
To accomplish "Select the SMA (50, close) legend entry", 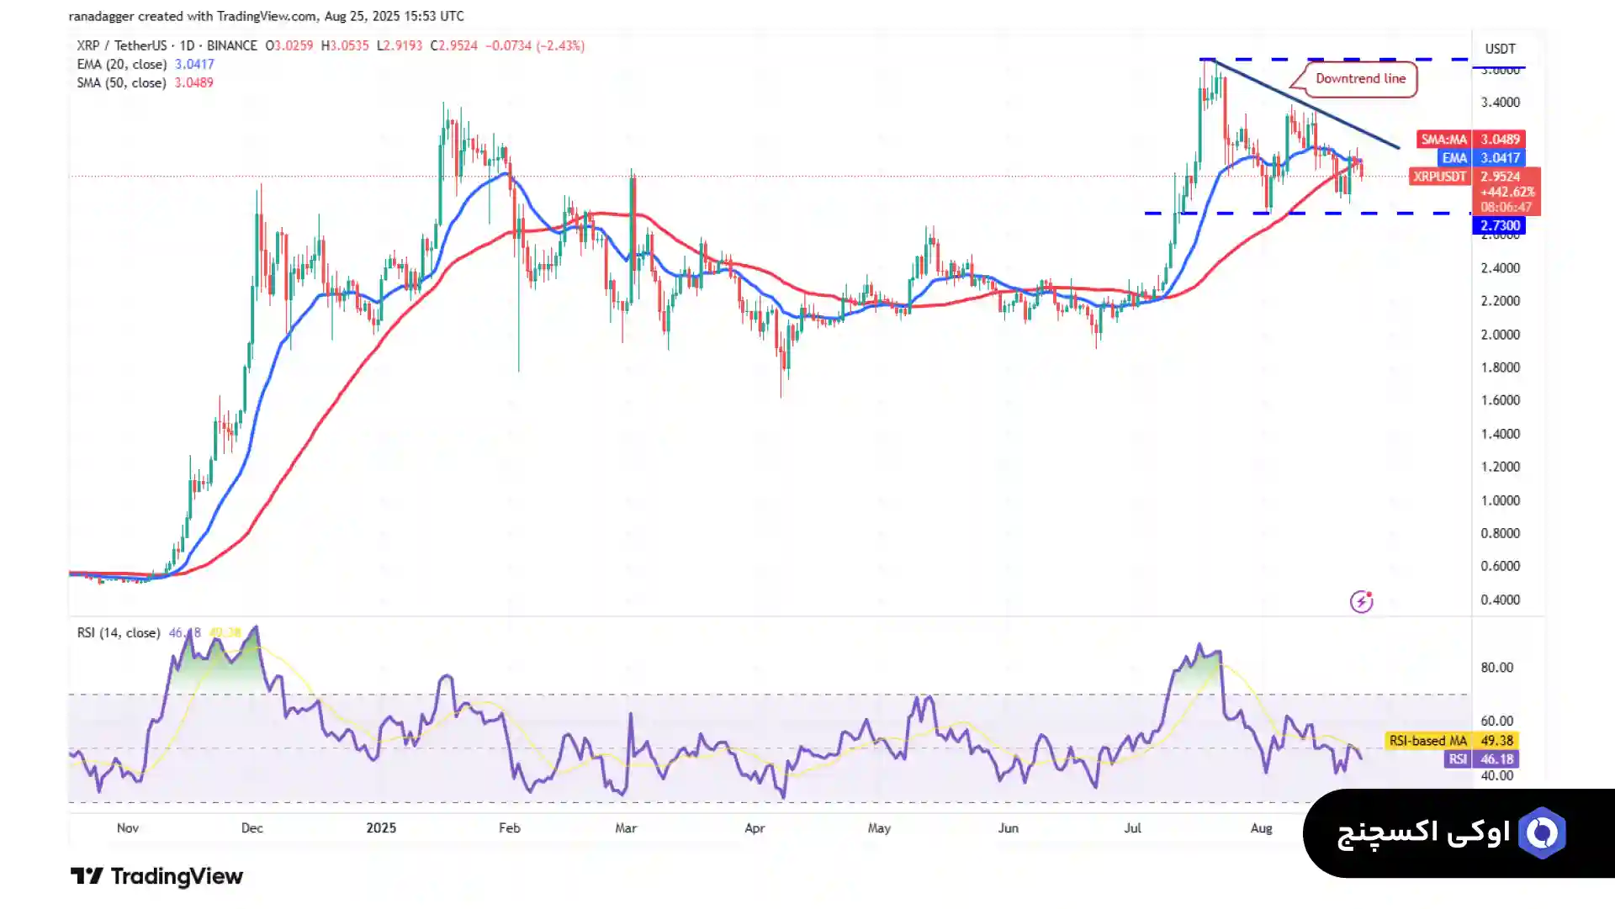I will 122,83.
